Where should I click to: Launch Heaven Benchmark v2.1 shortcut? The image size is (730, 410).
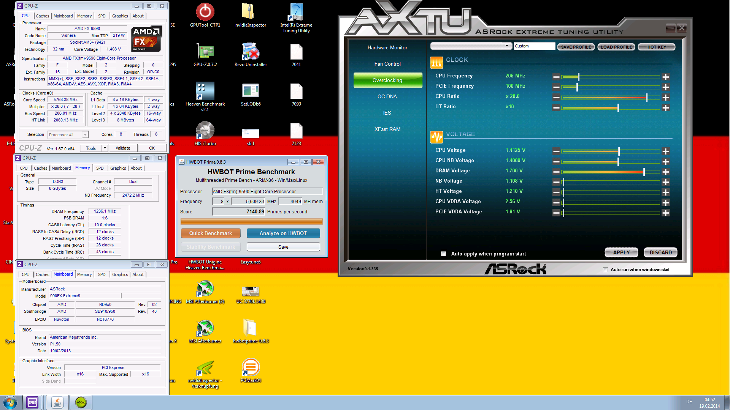pyautogui.click(x=205, y=97)
